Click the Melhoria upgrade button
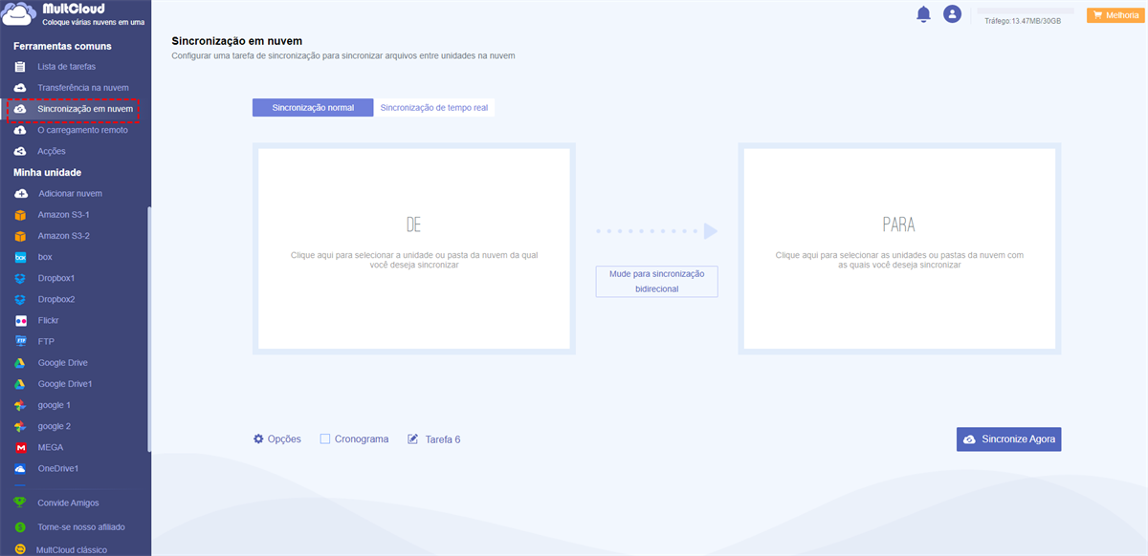This screenshot has height=556, width=1148. 1114,15
